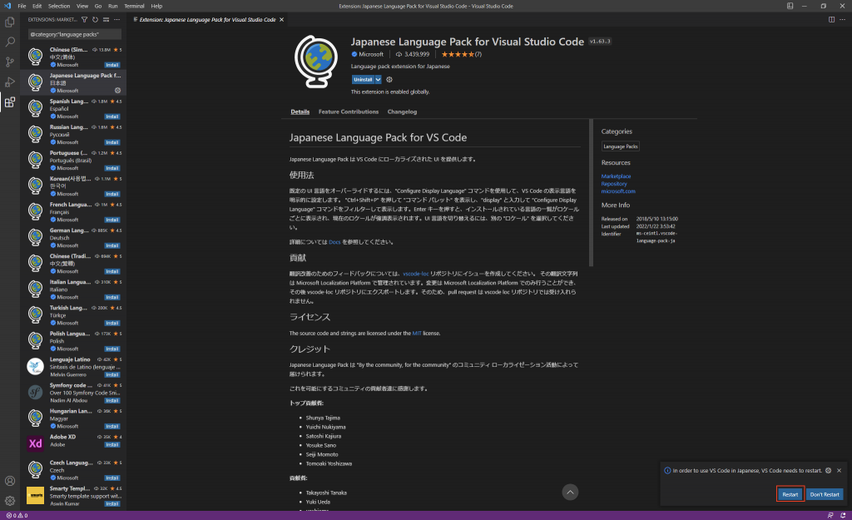Refresh the extensions list

(x=95, y=20)
